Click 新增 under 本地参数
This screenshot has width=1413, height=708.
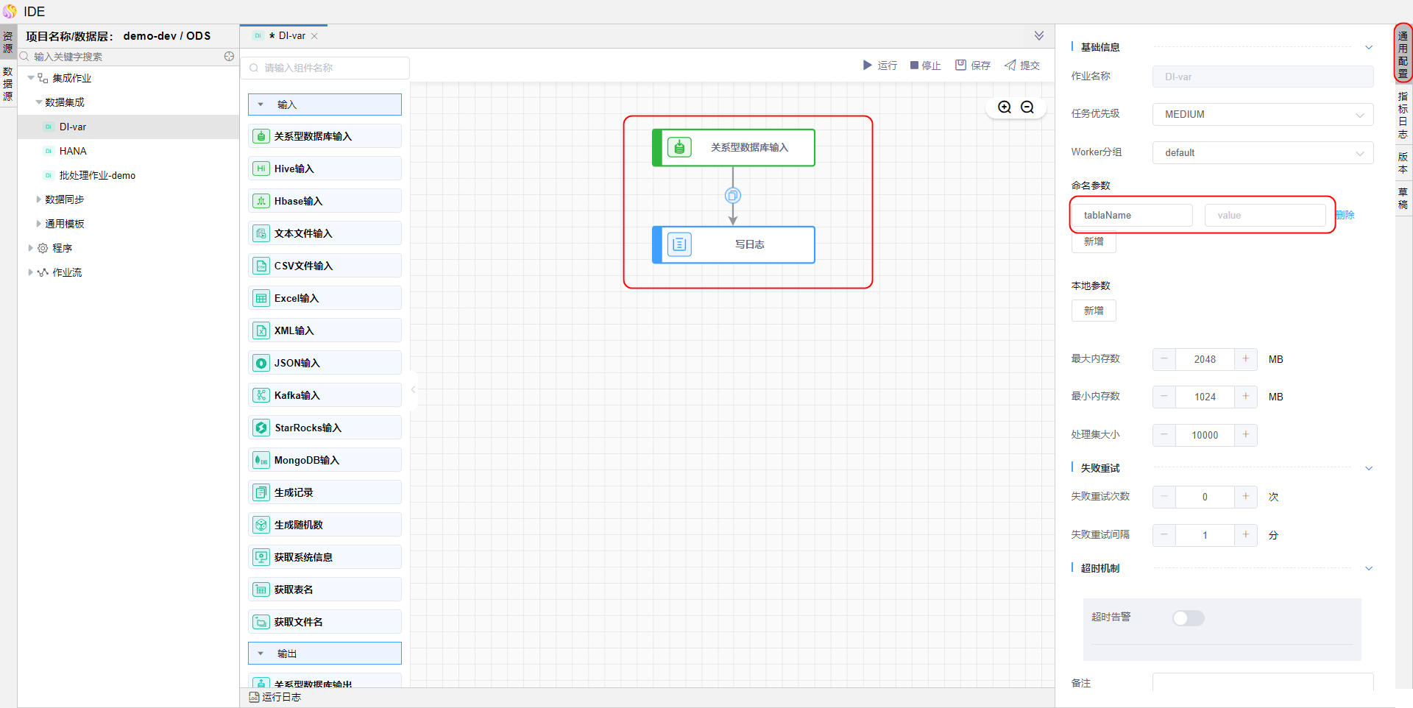click(1094, 311)
